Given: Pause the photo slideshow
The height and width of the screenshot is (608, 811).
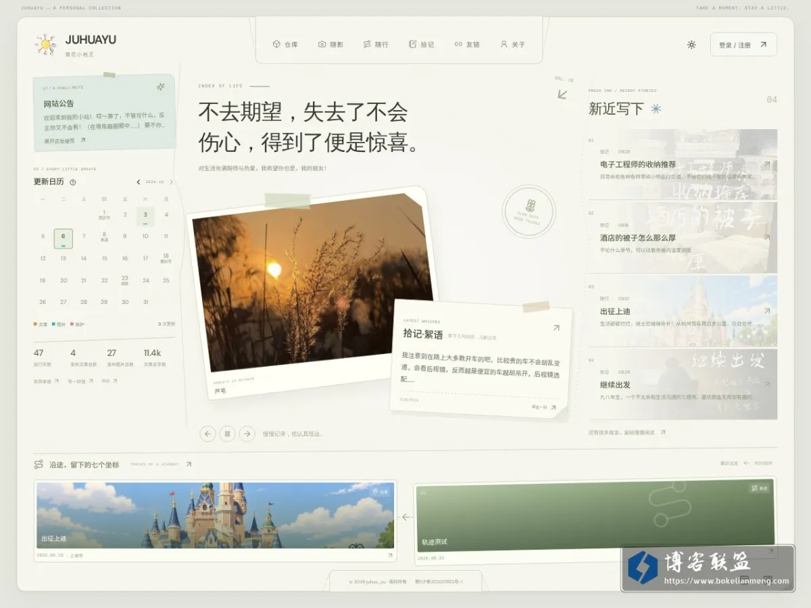Looking at the screenshot, I should tap(228, 434).
